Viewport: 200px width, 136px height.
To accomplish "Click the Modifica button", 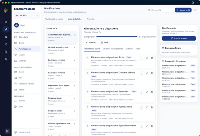I will click(91, 43).
